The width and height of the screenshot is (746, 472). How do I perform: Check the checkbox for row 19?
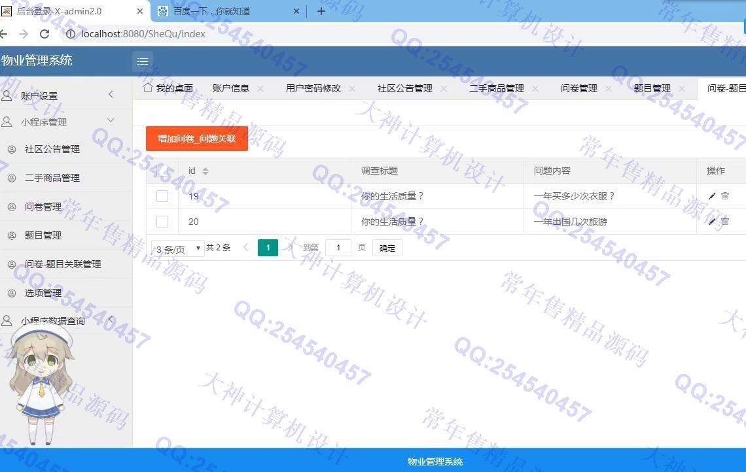(x=162, y=196)
